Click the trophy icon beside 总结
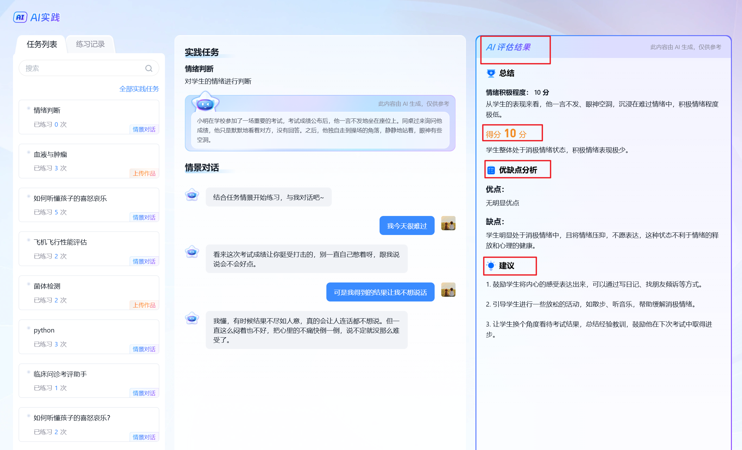 click(x=491, y=73)
